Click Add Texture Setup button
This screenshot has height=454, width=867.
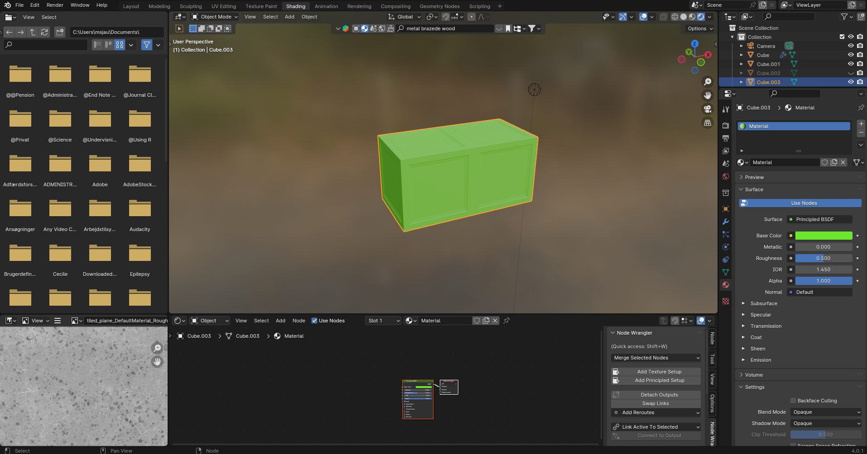(x=655, y=372)
